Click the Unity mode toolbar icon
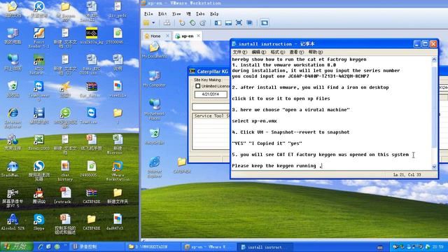 click(249, 23)
